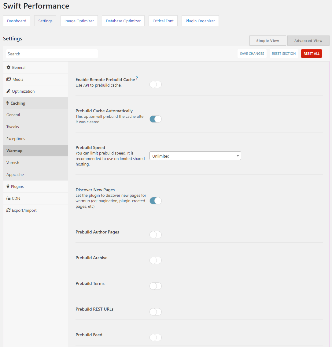Open the Optimization section in sidebar

click(x=36, y=91)
